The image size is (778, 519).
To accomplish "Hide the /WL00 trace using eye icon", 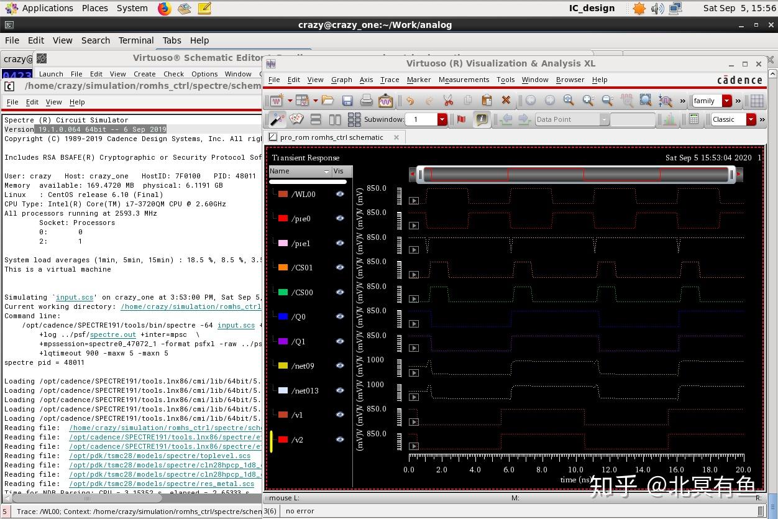I will pos(340,194).
